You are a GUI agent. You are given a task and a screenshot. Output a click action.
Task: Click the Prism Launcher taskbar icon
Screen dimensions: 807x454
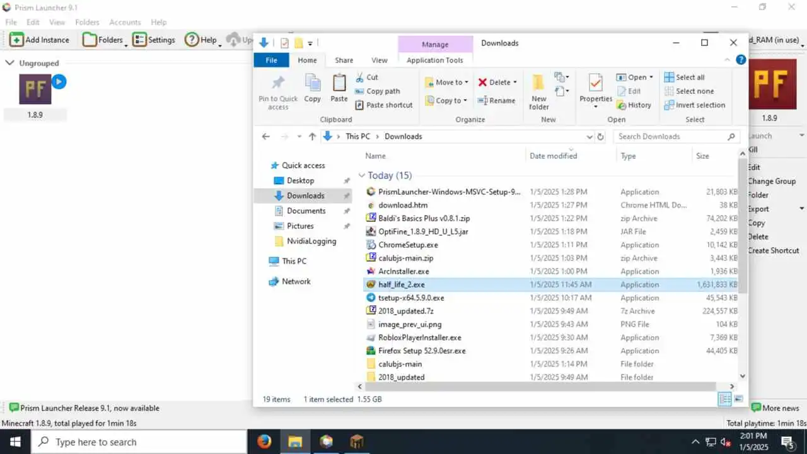326,441
